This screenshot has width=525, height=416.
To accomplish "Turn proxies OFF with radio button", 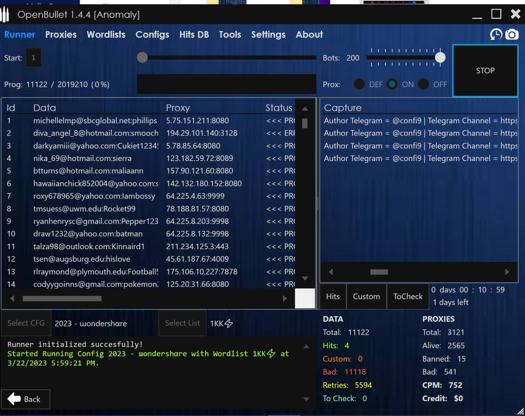I will [423, 84].
